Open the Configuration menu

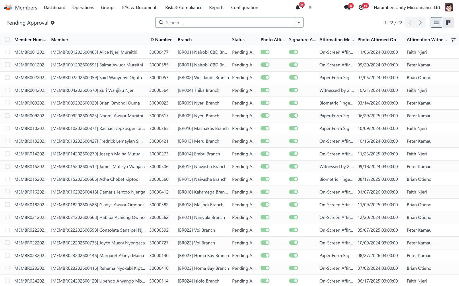tap(245, 7)
